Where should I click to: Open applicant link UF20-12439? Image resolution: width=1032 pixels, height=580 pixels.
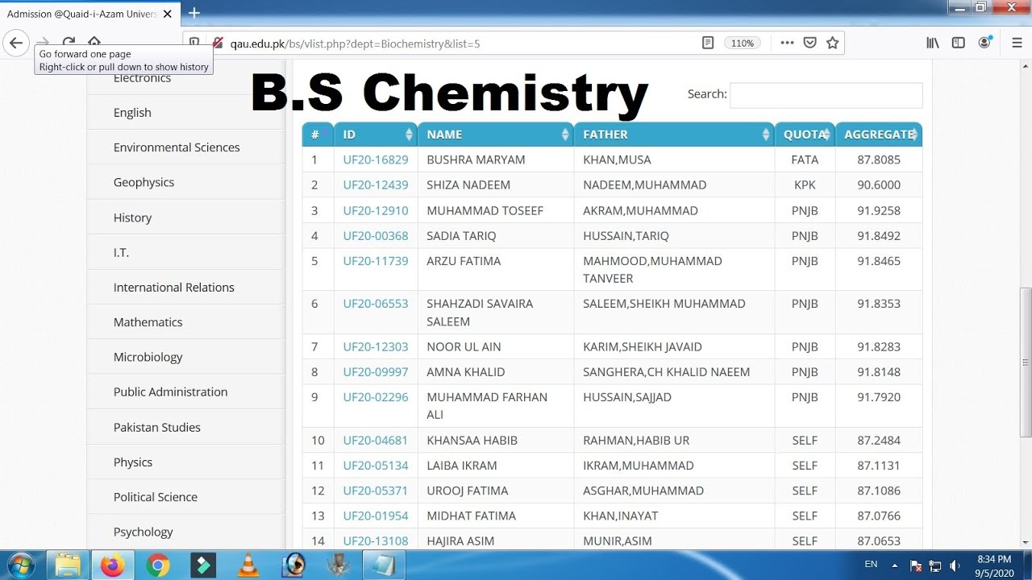click(x=376, y=184)
